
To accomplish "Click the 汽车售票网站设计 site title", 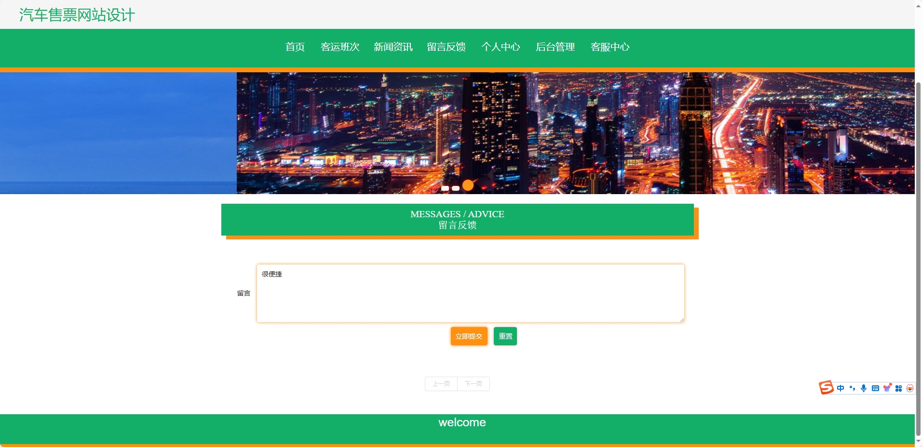I will point(76,15).
